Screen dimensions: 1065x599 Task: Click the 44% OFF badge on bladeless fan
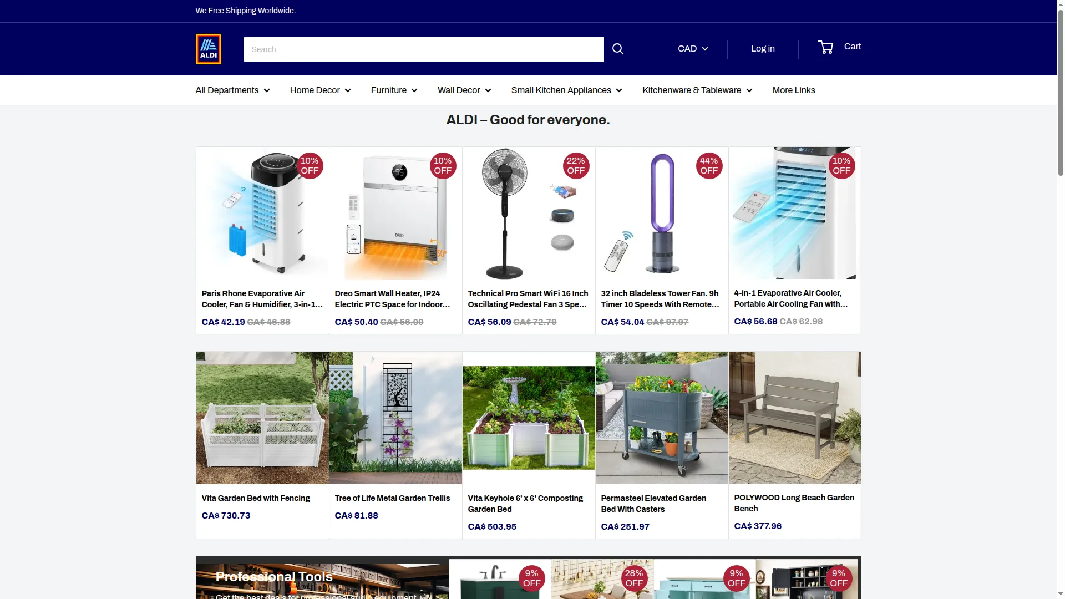click(709, 166)
